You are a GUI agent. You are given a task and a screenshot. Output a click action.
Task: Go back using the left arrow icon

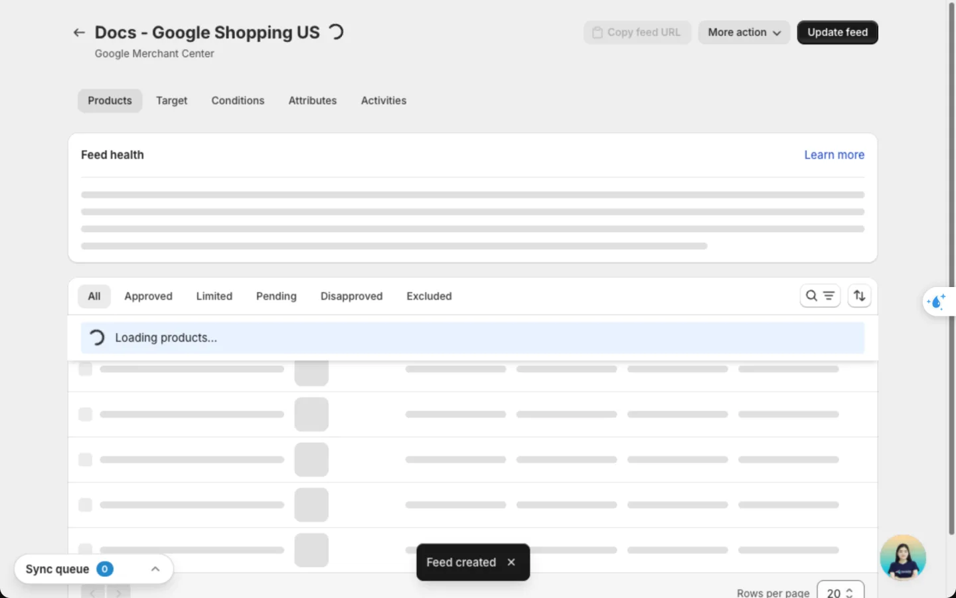point(79,33)
